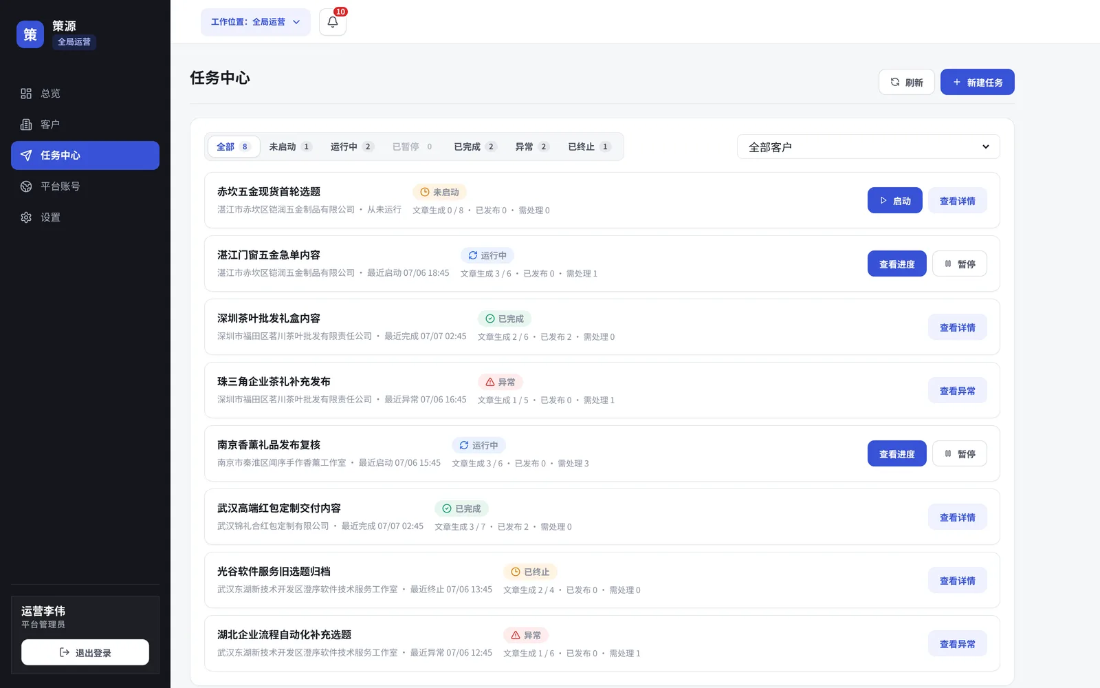The width and height of the screenshot is (1100, 688).
Task: Click the plus icon in 新建任务
Action: point(956,82)
